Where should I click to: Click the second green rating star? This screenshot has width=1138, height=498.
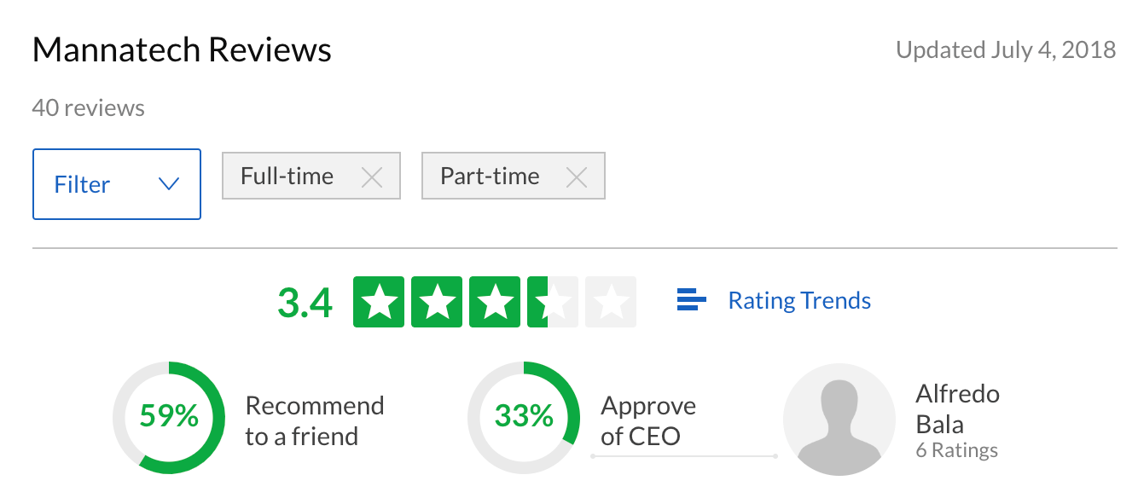pos(437,302)
